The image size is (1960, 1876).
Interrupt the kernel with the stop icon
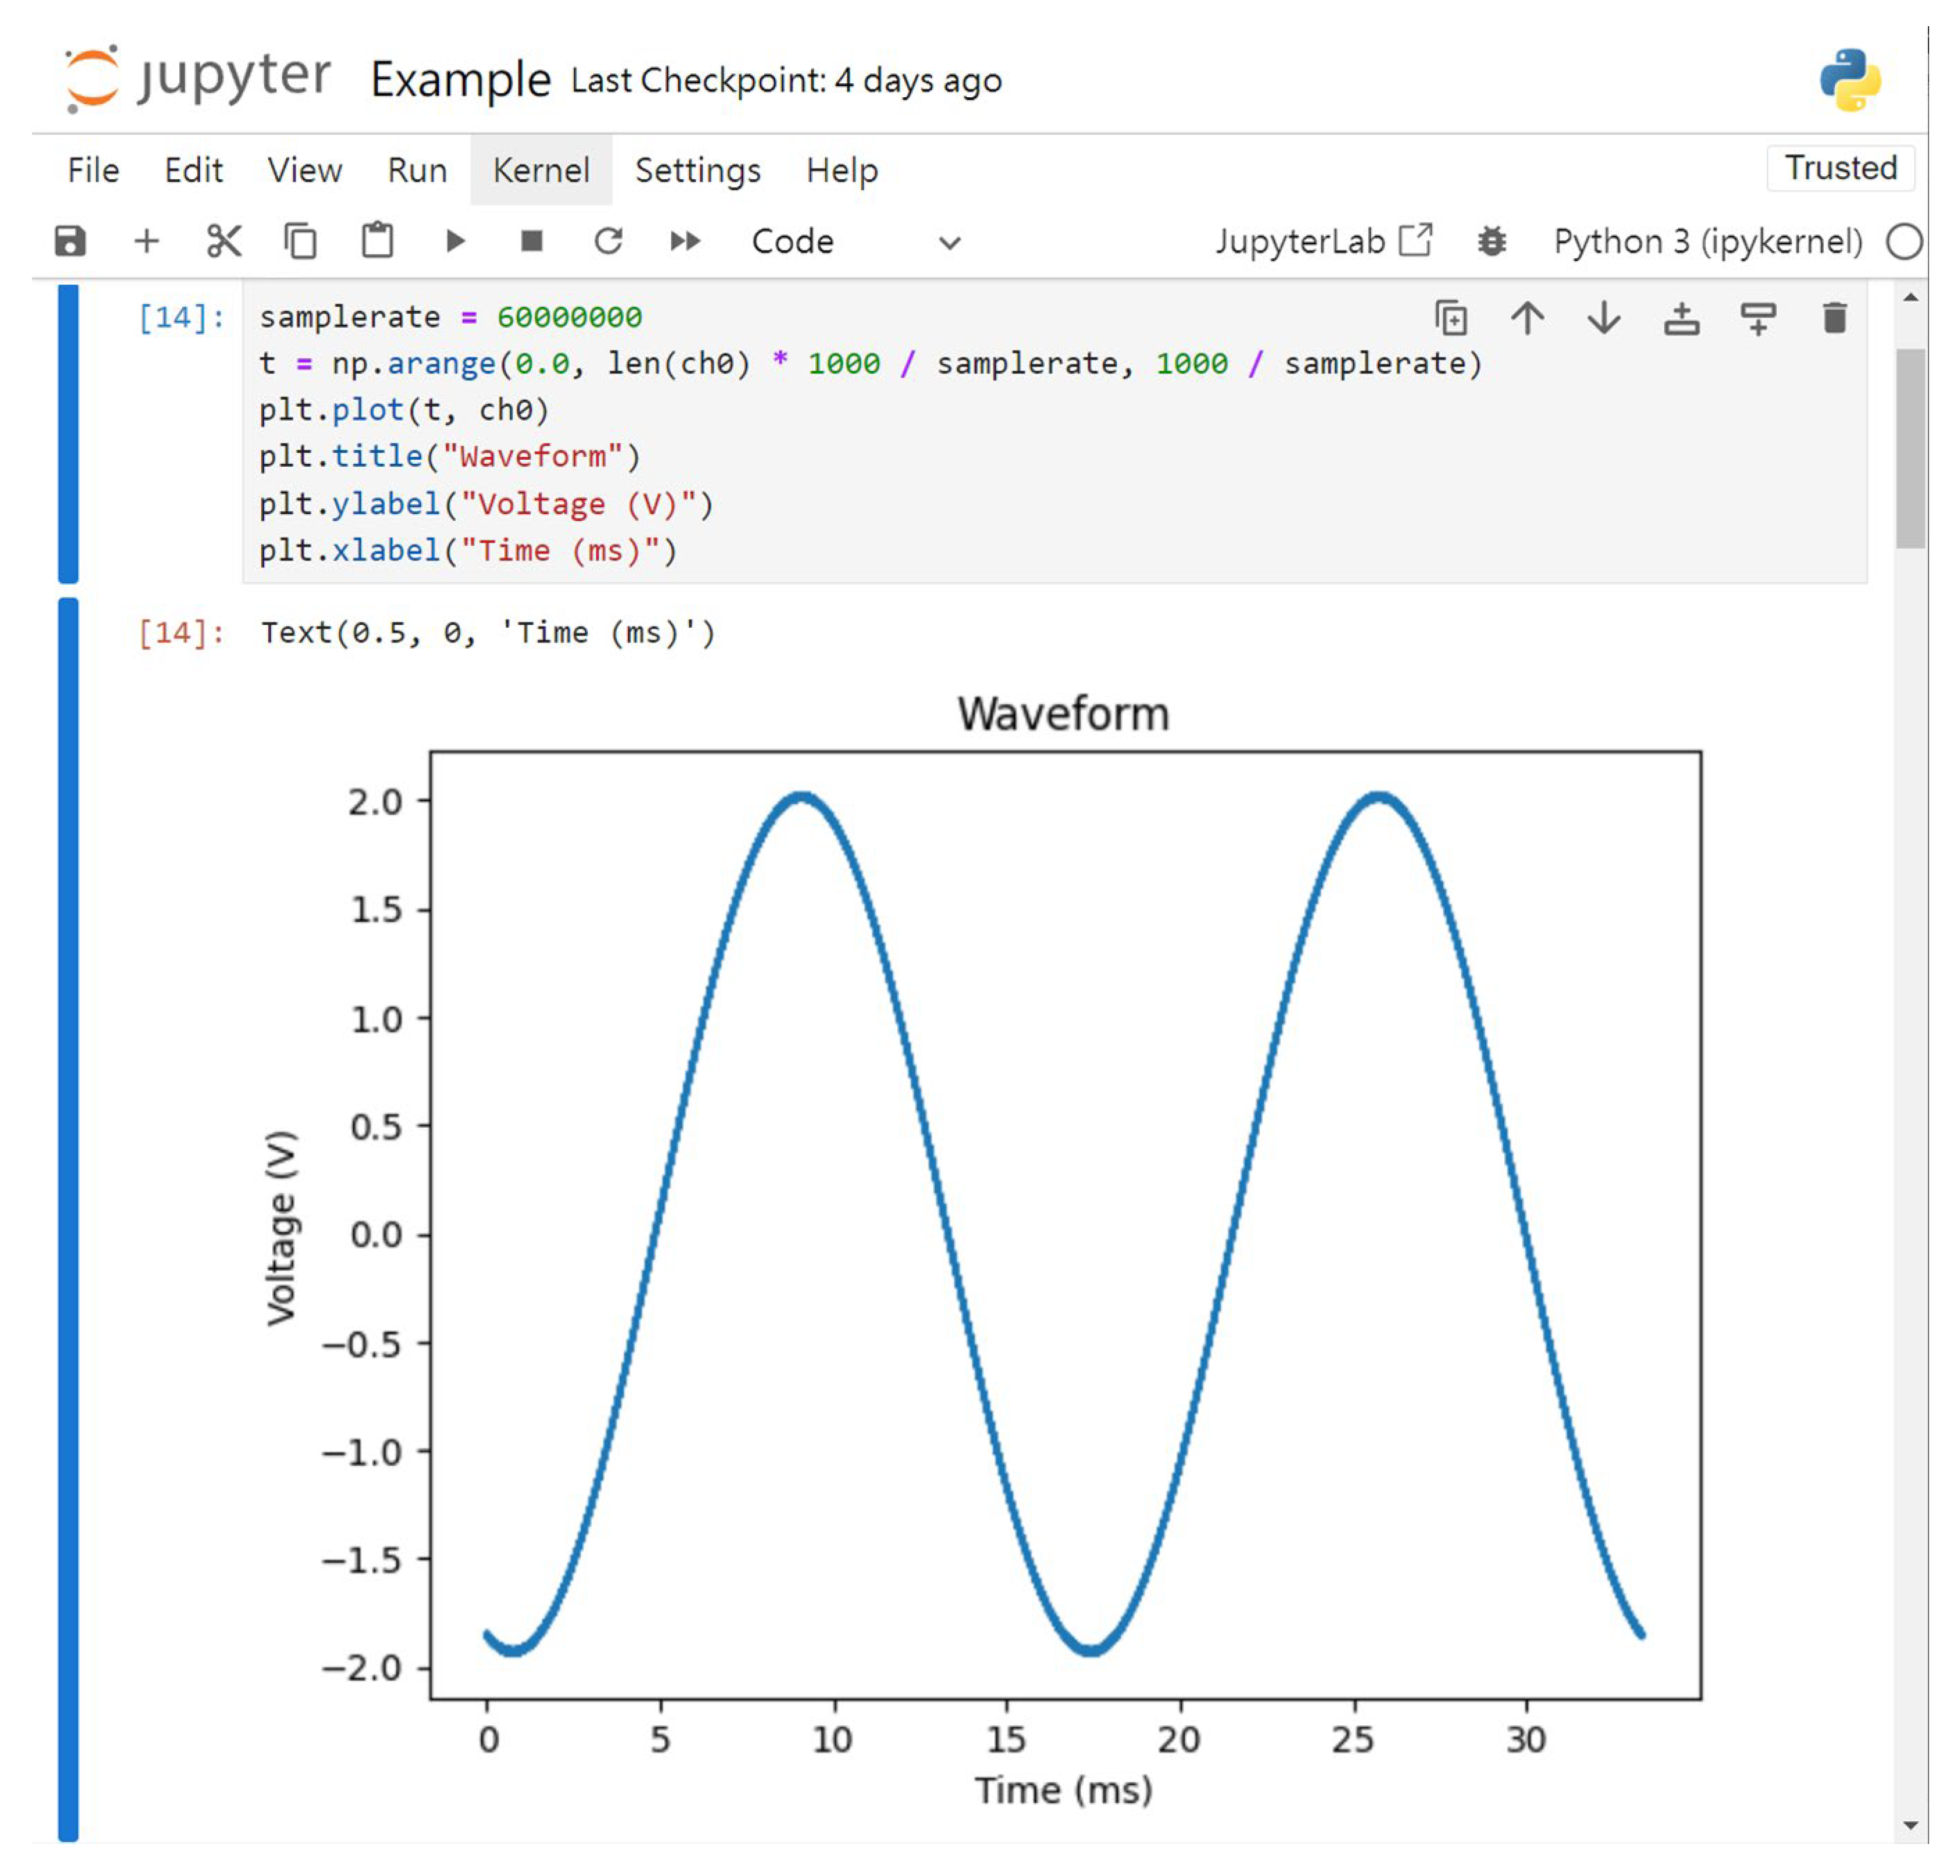(532, 241)
